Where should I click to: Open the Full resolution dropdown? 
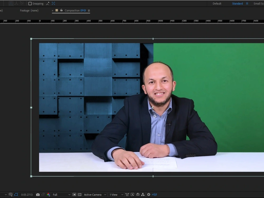(x=61, y=195)
